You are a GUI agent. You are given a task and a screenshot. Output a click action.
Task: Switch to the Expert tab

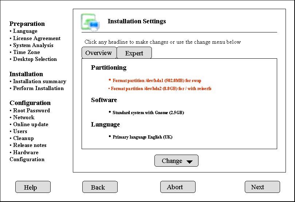[x=134, y=53]
